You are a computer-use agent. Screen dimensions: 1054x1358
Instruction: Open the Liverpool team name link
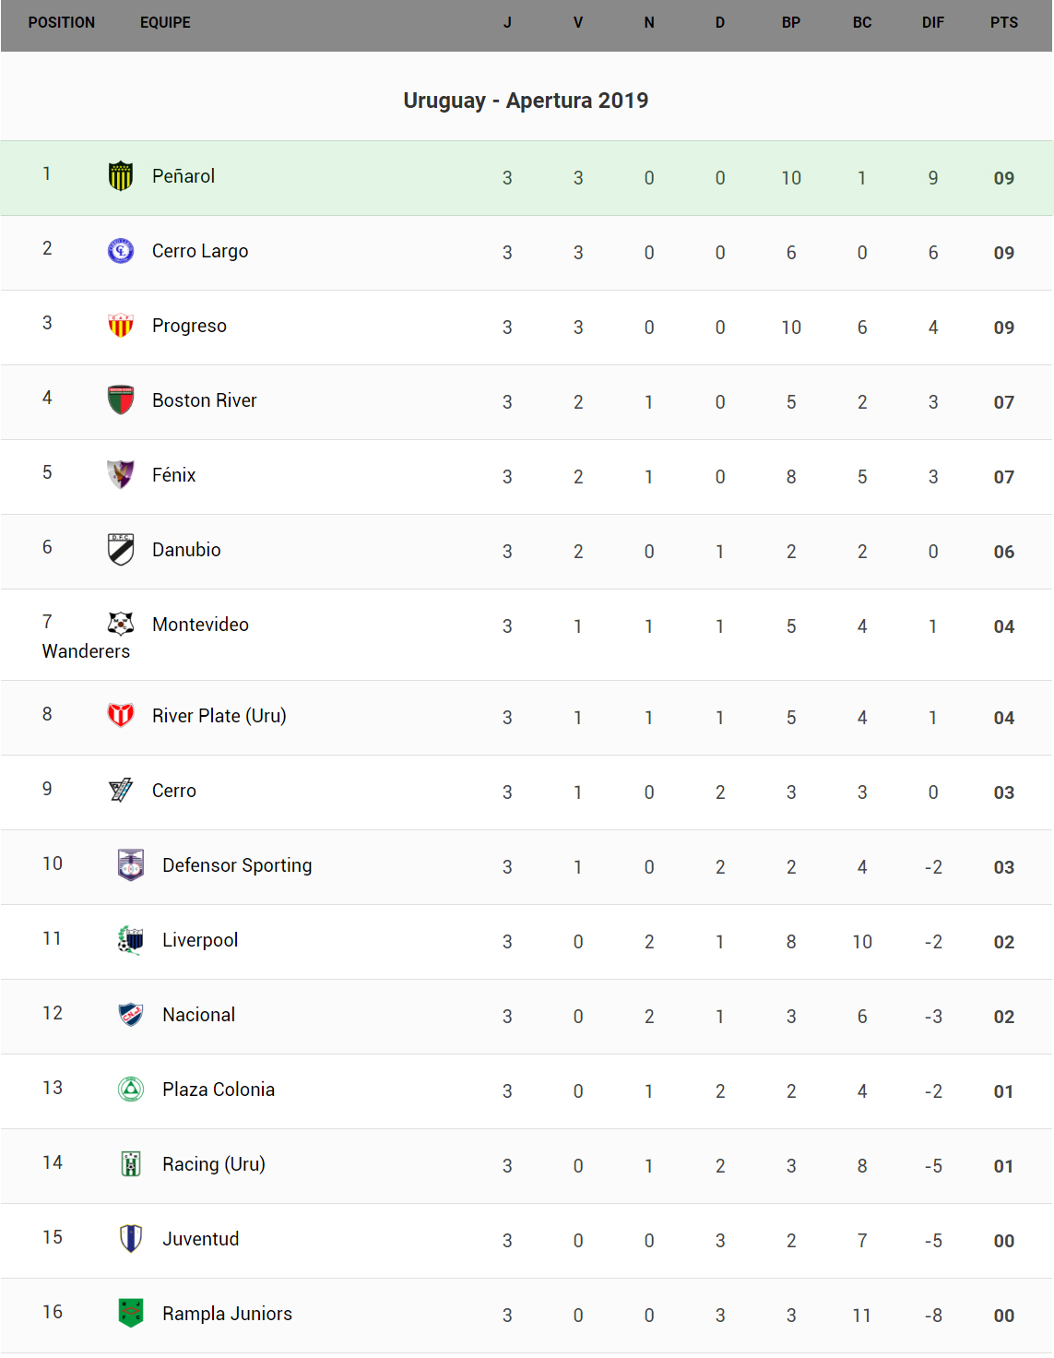200,940
